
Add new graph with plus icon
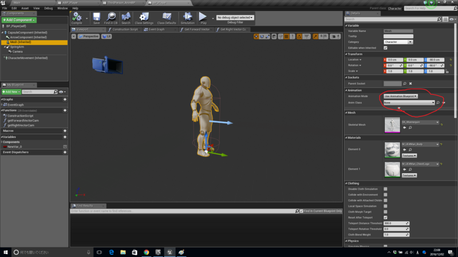click(x=65, y=99)
